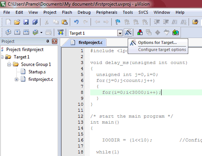
Task: Toggle the Project panel auto-hide pin
Action: 48,41
